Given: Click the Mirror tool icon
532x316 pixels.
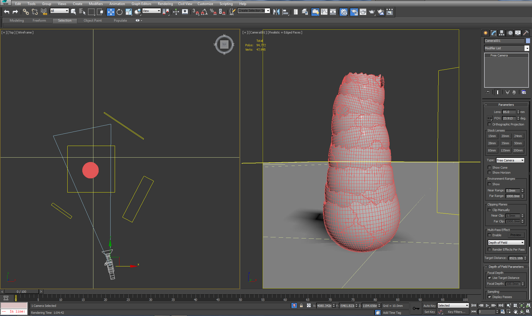Looking at the screenshot, I should [276, 12].
